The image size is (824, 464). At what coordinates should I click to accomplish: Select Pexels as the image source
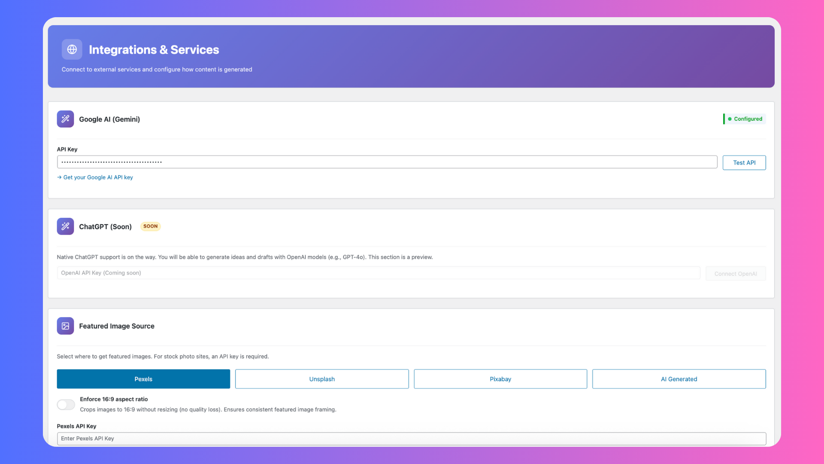(143, 379)
